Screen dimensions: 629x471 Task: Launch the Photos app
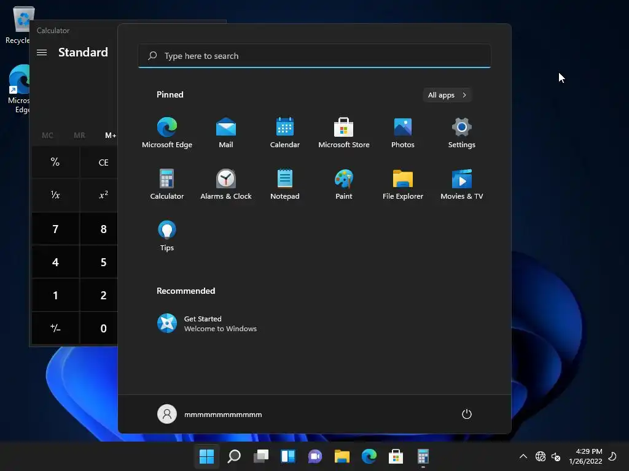pos(403,132)
